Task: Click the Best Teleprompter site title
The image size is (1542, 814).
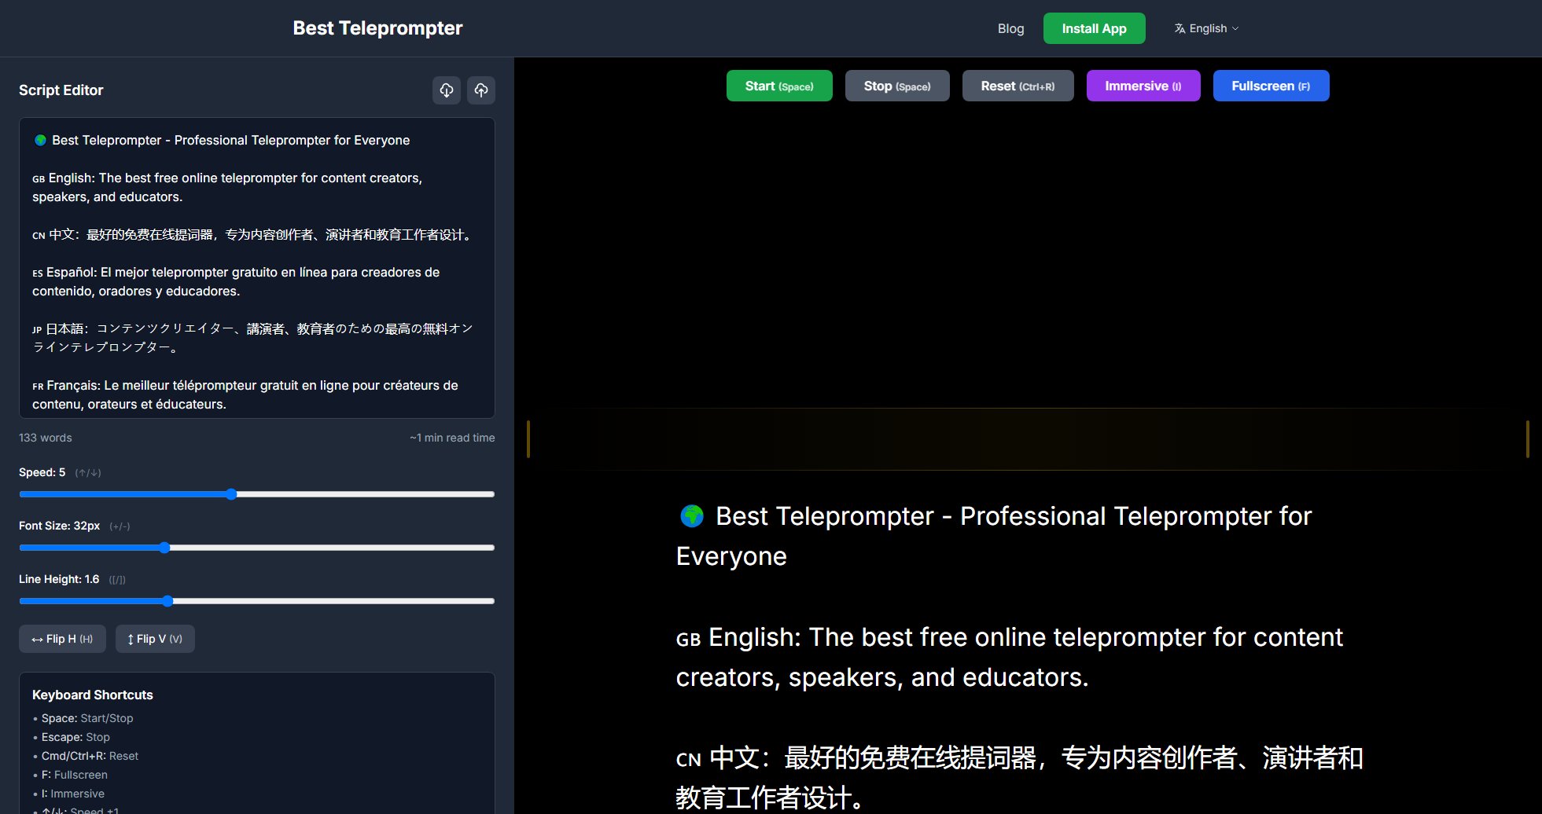Action: coord(377,28)
